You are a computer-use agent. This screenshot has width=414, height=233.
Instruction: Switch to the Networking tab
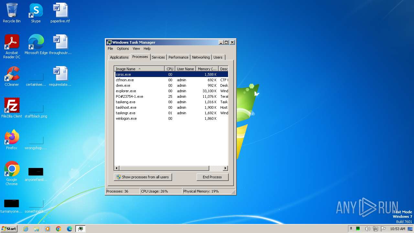point(201,57)
